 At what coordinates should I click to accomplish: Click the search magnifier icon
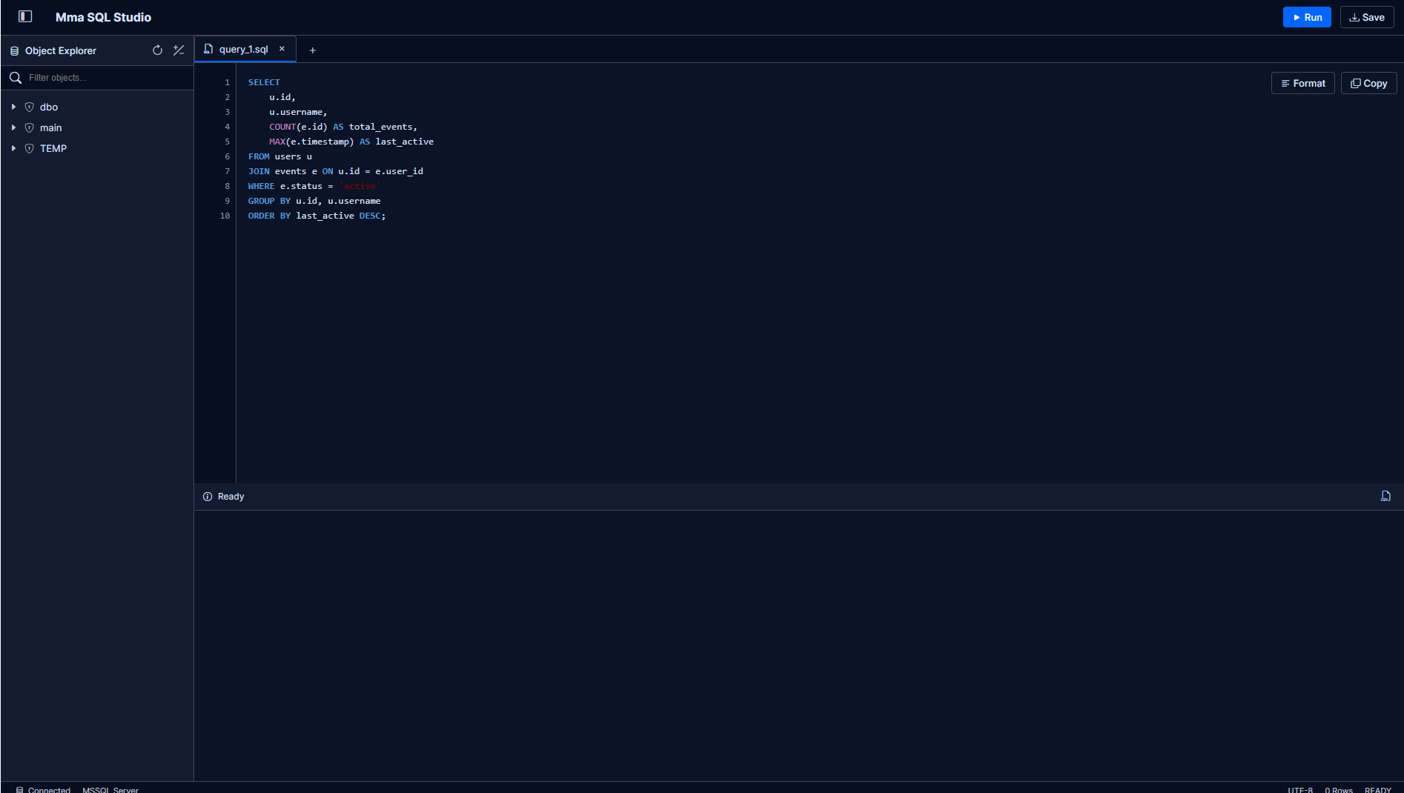[16, 78]
